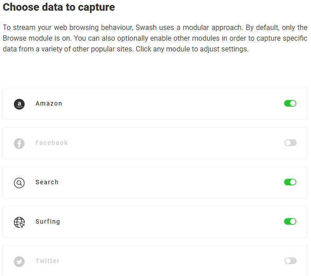Screen dimensions: 311x276
Task: Click the Amazon logo icon
Action: coord(19,104)
